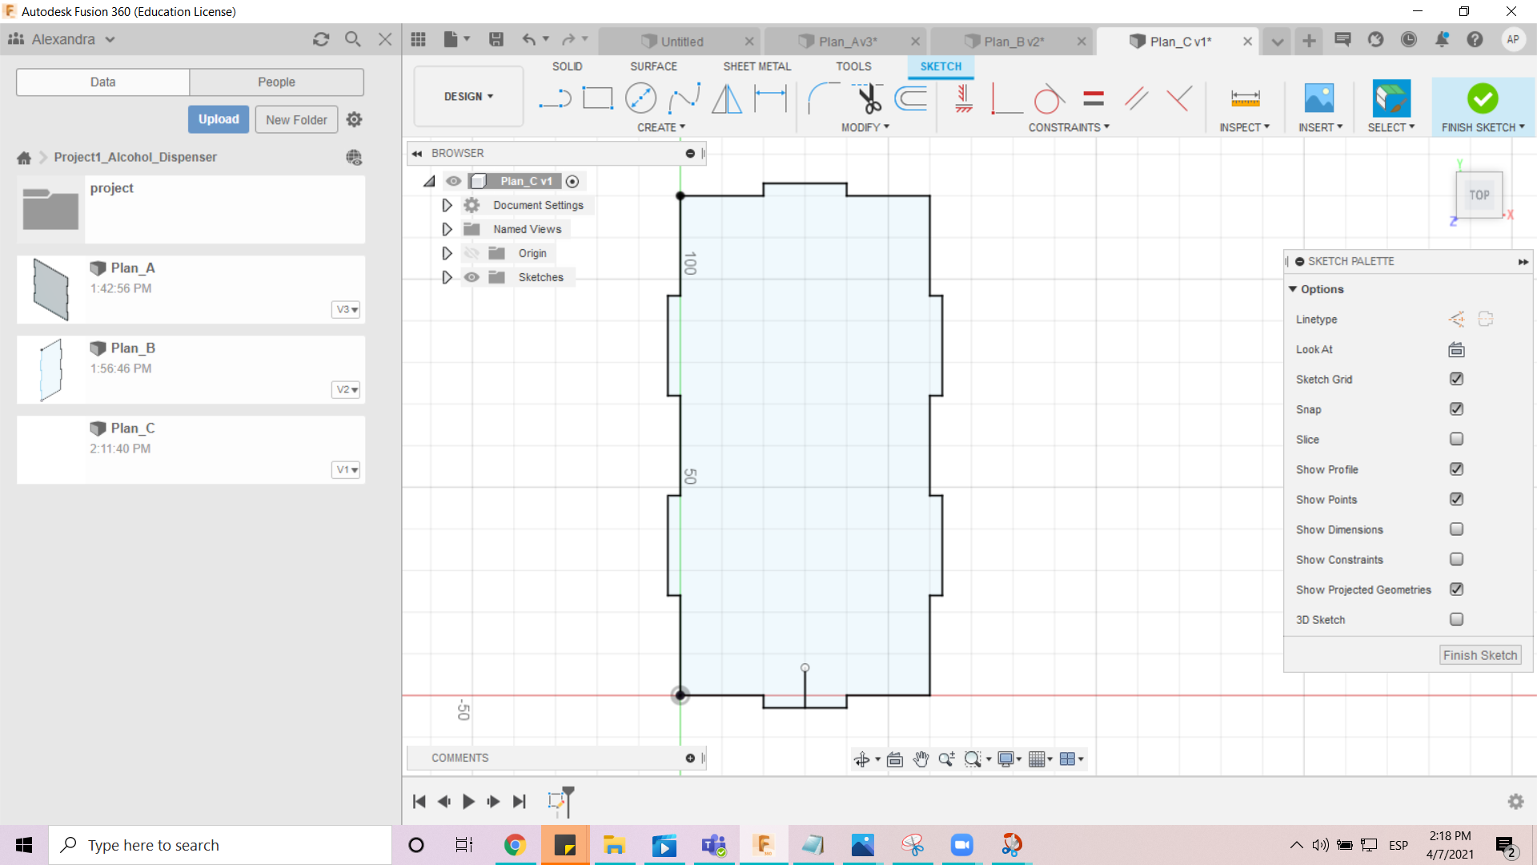Screen dimensions: 1537x865
Task: Click the Look At icon in palette
Action: coord(1456,349)
